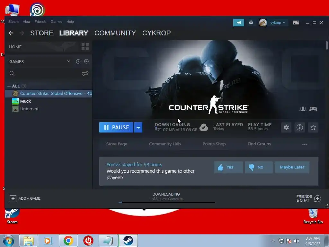Pause the Counter-Strike download
The width and height of the screenshot is (329, 247).
click(x=116, y=127)
